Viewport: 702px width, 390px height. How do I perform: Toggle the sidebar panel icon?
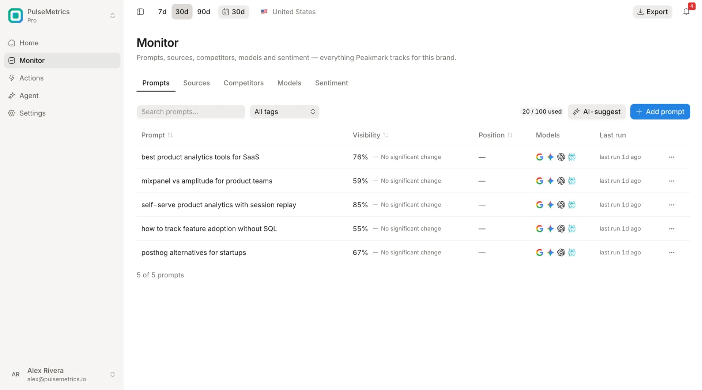pyautogui.click(x=140, y=12)
